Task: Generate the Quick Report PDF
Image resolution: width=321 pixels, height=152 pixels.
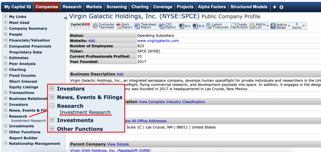Action: pyautogui.click(x=118, y=26)
